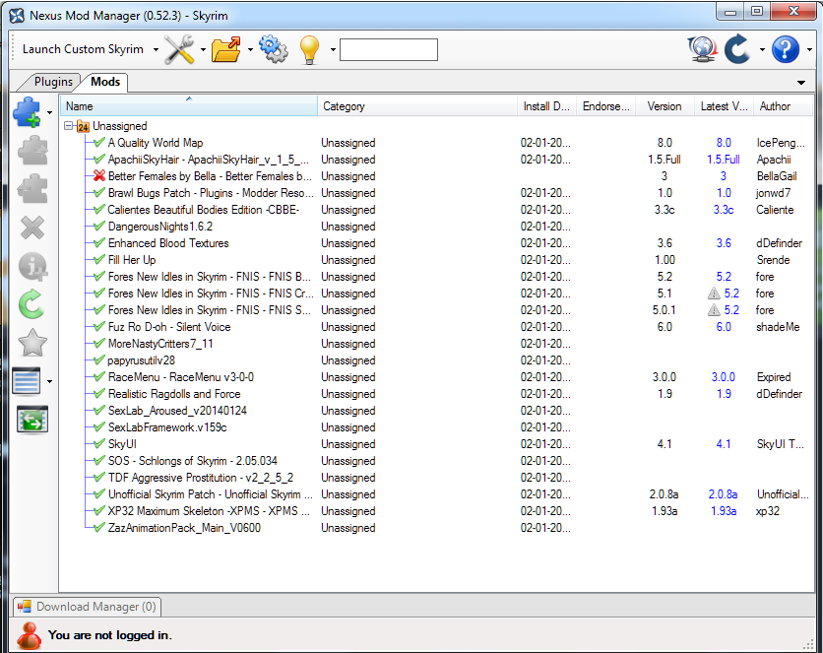Screen dimensions: 823x653
Task: Open the dropdown arrow beside the light bulb
Action: pos(333,50)
